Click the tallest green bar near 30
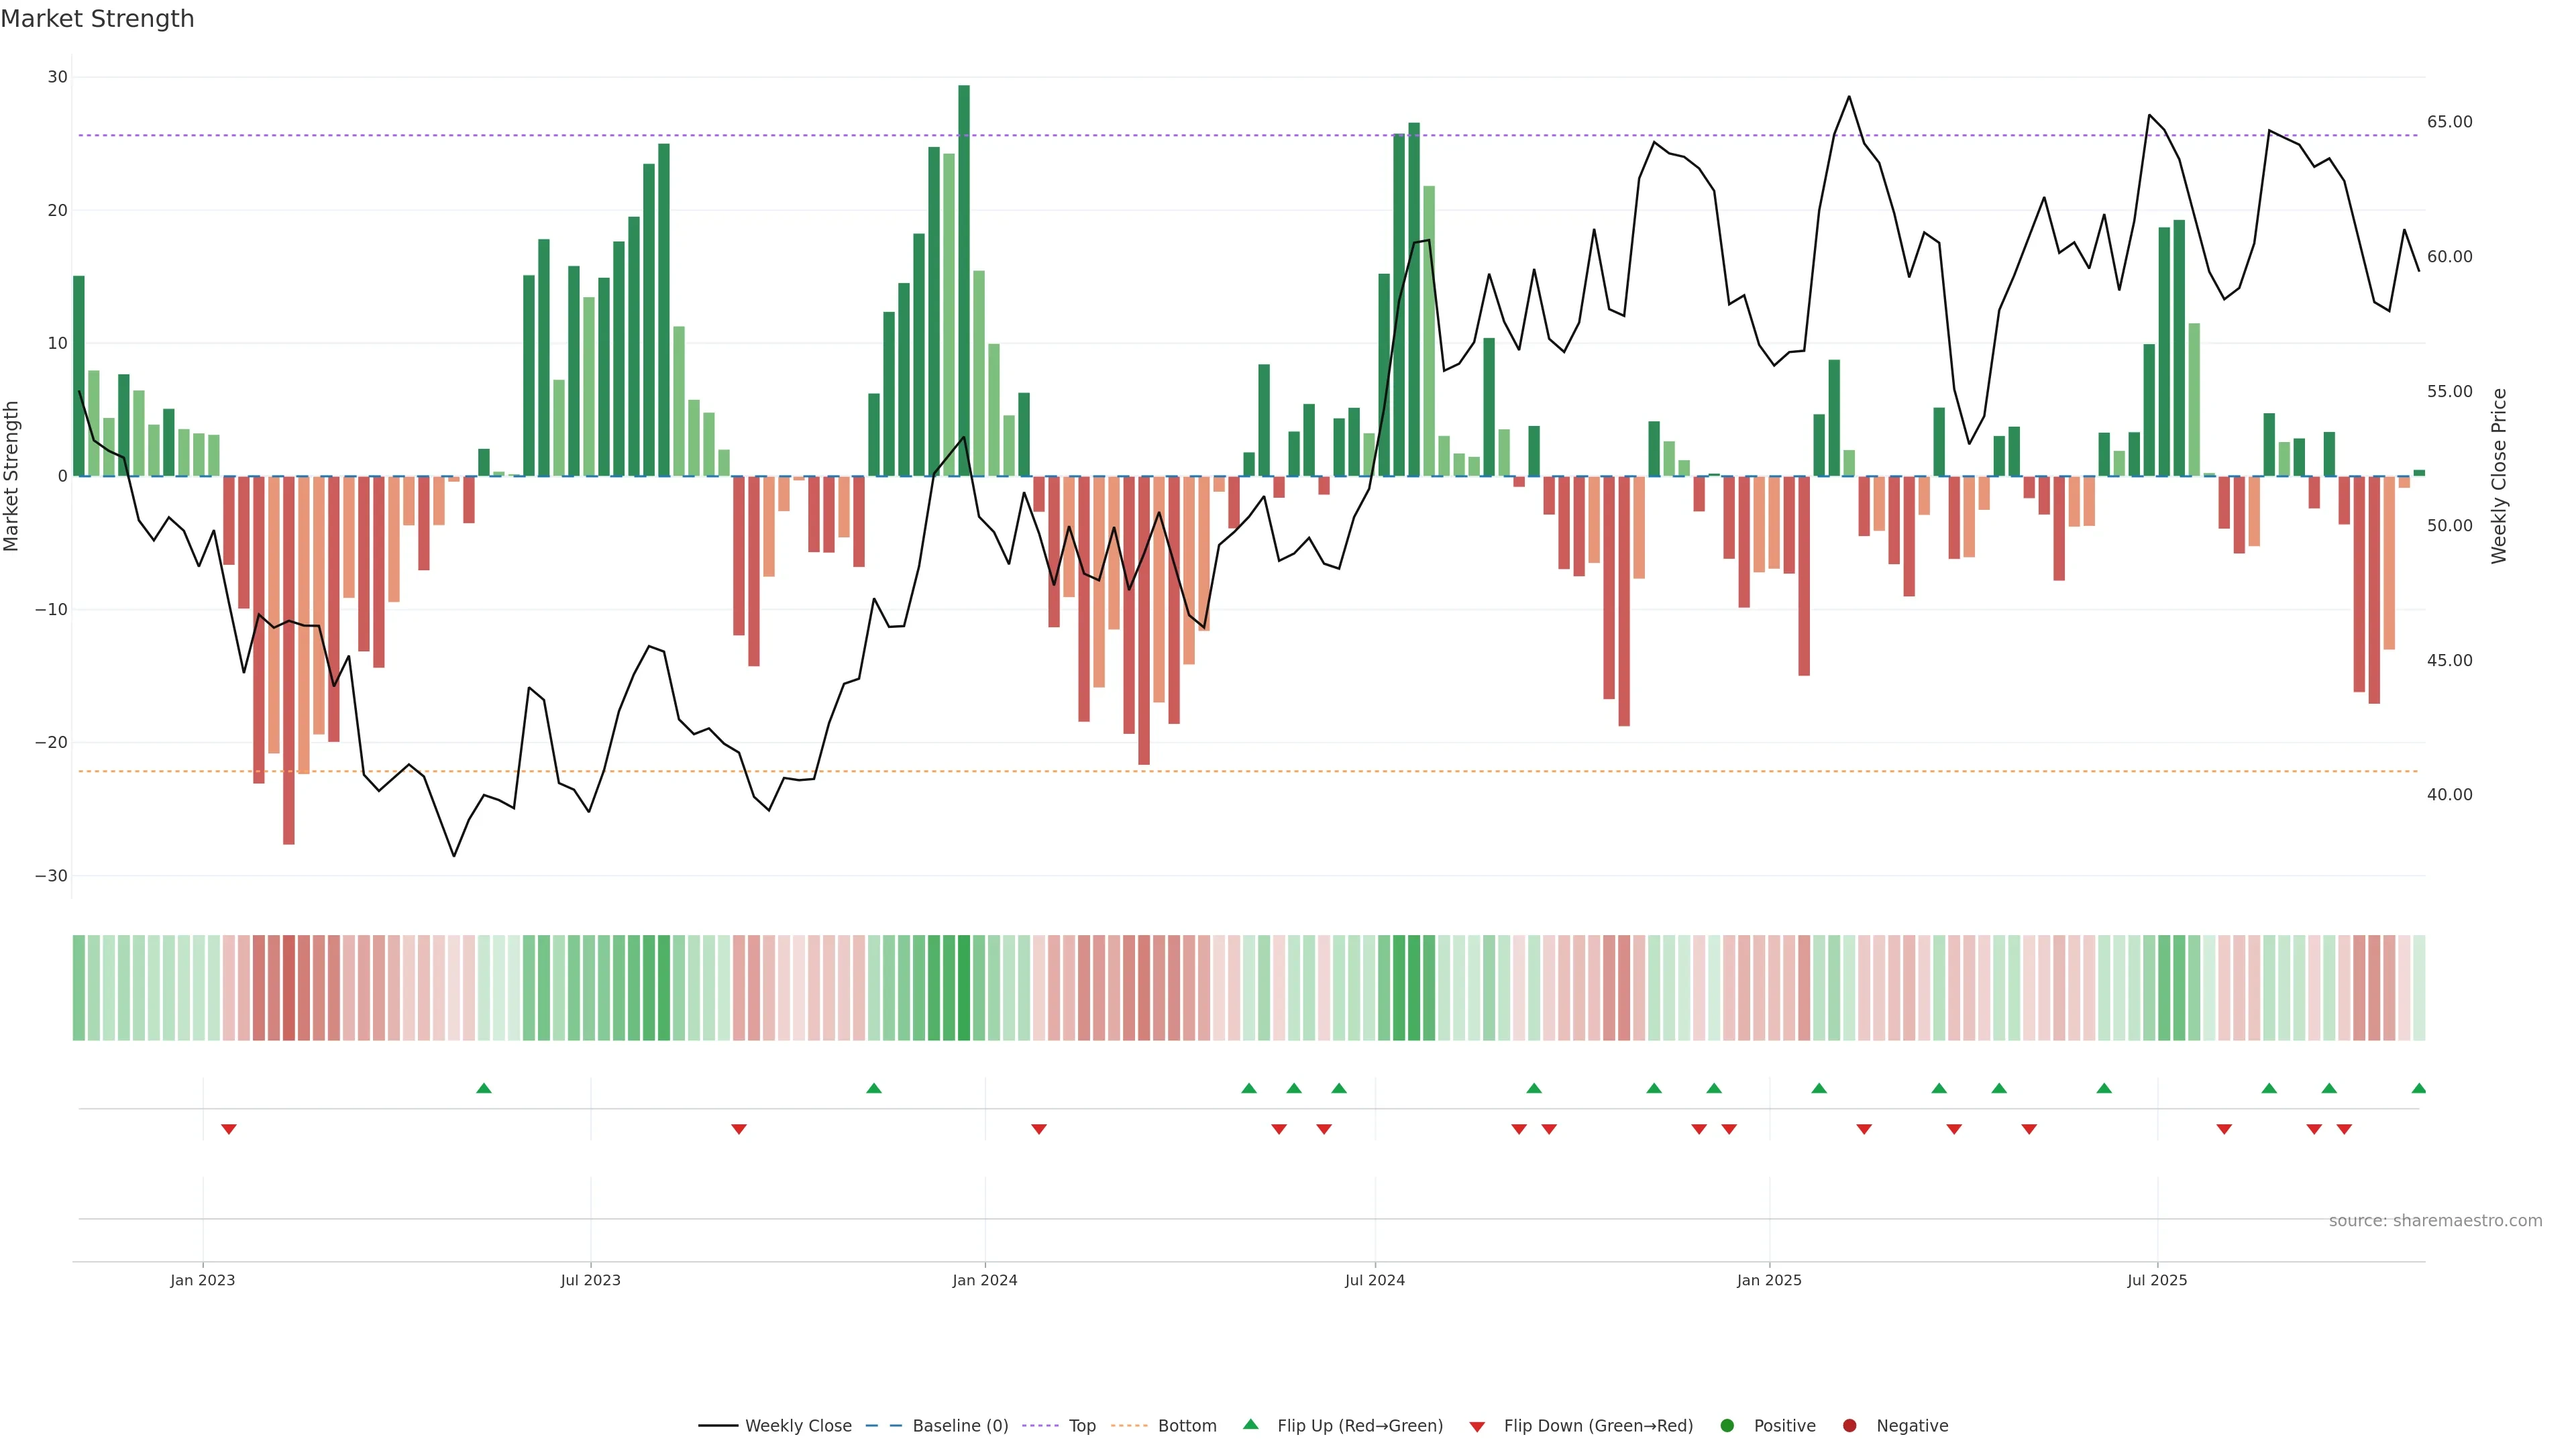2576x1449 pixels. (x=964, y=280)
